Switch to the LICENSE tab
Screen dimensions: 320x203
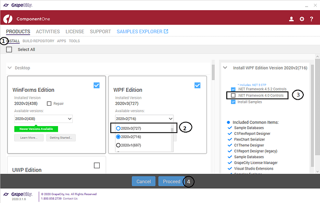(75, 32)
